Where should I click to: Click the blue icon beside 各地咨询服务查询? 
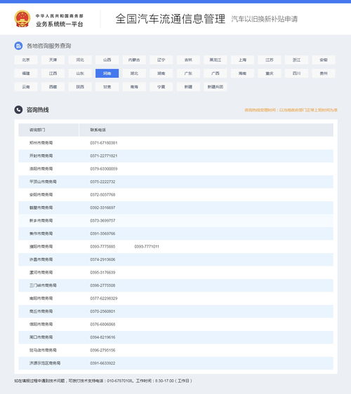18,46
